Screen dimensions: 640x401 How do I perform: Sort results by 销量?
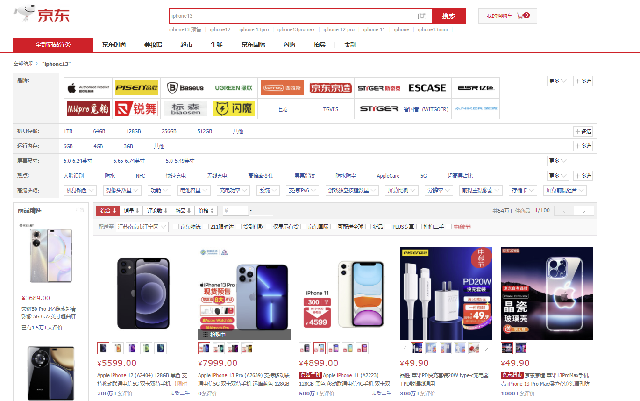tap(131, 211)
